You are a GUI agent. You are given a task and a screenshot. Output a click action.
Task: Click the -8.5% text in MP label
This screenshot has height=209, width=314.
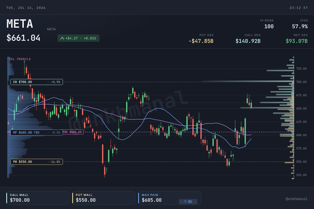(x=55, y=132)
